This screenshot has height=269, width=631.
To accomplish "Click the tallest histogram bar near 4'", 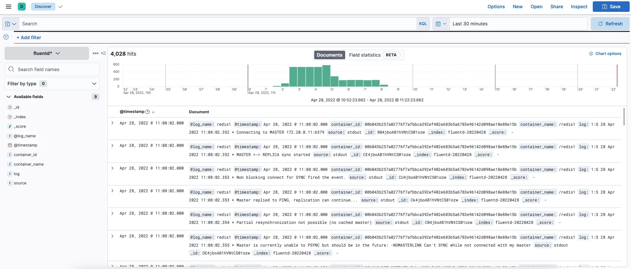I will [326, 76].
